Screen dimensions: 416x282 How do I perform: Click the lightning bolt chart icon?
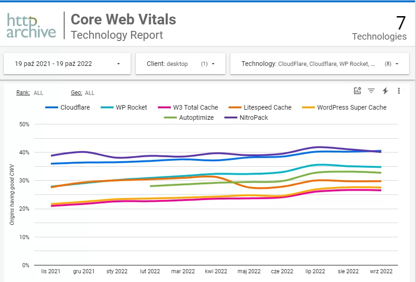(385, 91)
